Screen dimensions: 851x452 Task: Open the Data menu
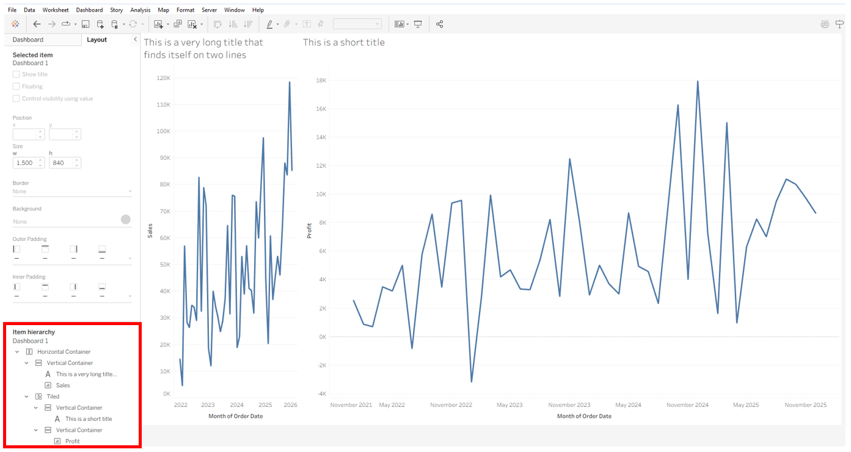pyautogui.click(x=29, y=10)
